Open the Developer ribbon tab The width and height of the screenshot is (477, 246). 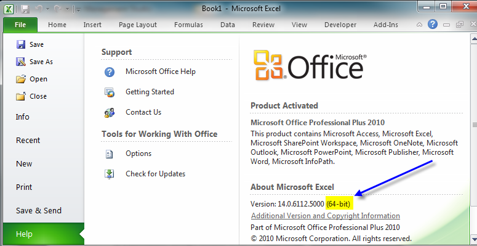coord(340,25)
